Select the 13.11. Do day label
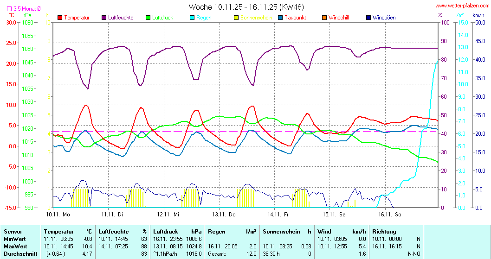Viewport: 491px width, 259px height. tap(224, 214)
